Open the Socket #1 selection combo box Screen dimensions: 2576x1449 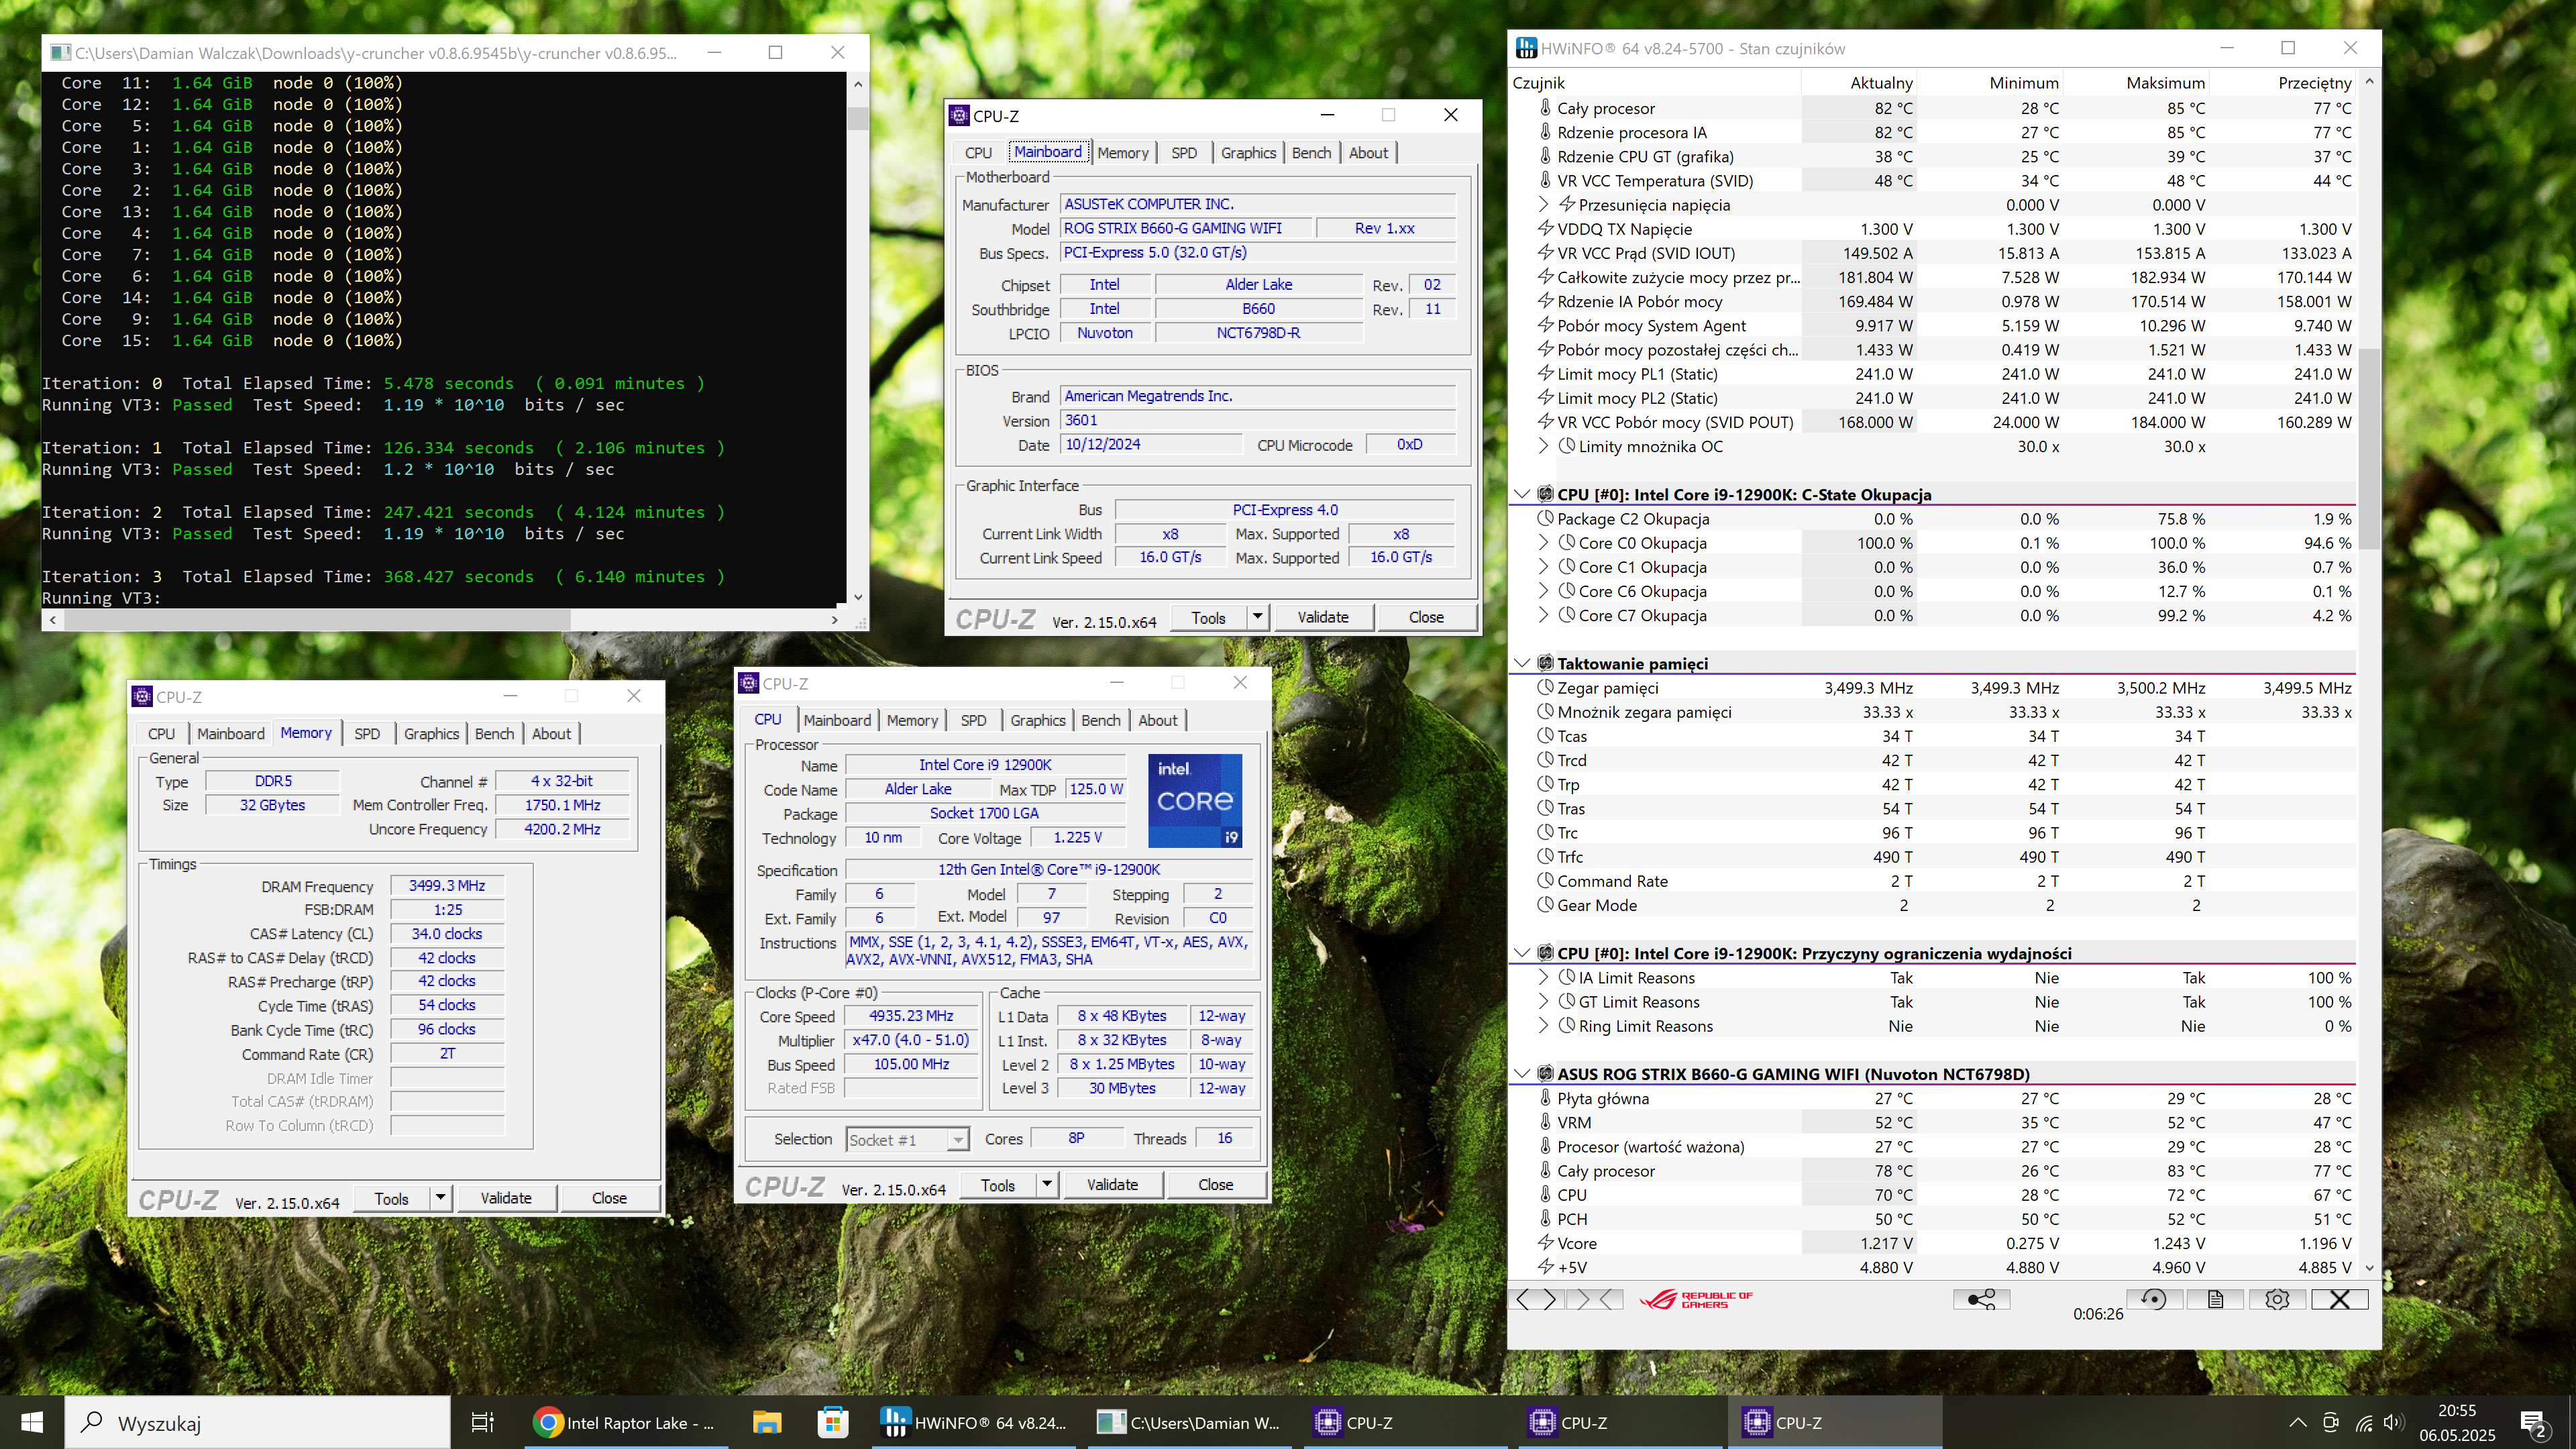[907, 1139]
